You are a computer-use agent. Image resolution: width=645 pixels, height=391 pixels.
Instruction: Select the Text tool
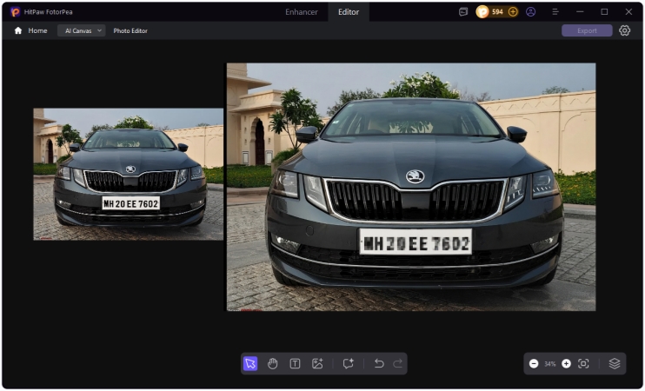coord(295,363)
